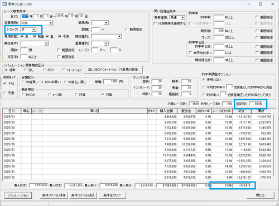Click the 距離 meters input field
Viewport: 279px width, 206px height.
click(95, 30)
